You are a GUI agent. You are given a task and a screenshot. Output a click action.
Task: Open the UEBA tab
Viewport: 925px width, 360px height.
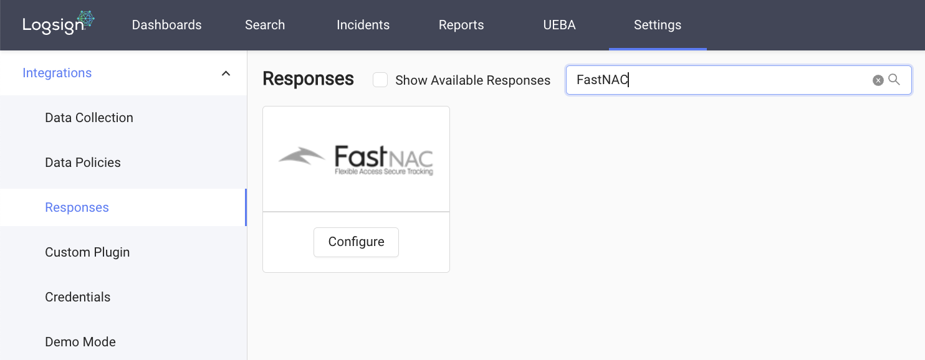[559, 25]
